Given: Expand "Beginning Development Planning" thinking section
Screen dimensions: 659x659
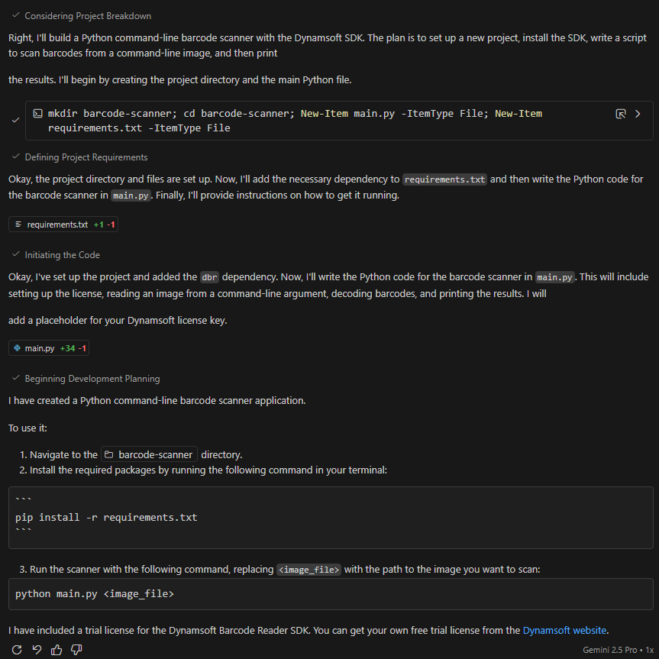Looking at the screenshot, I should (92, 379).
